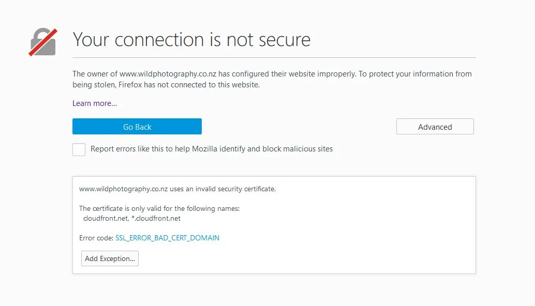
Task: Open the Learn more link
Action: click(95, 103)
